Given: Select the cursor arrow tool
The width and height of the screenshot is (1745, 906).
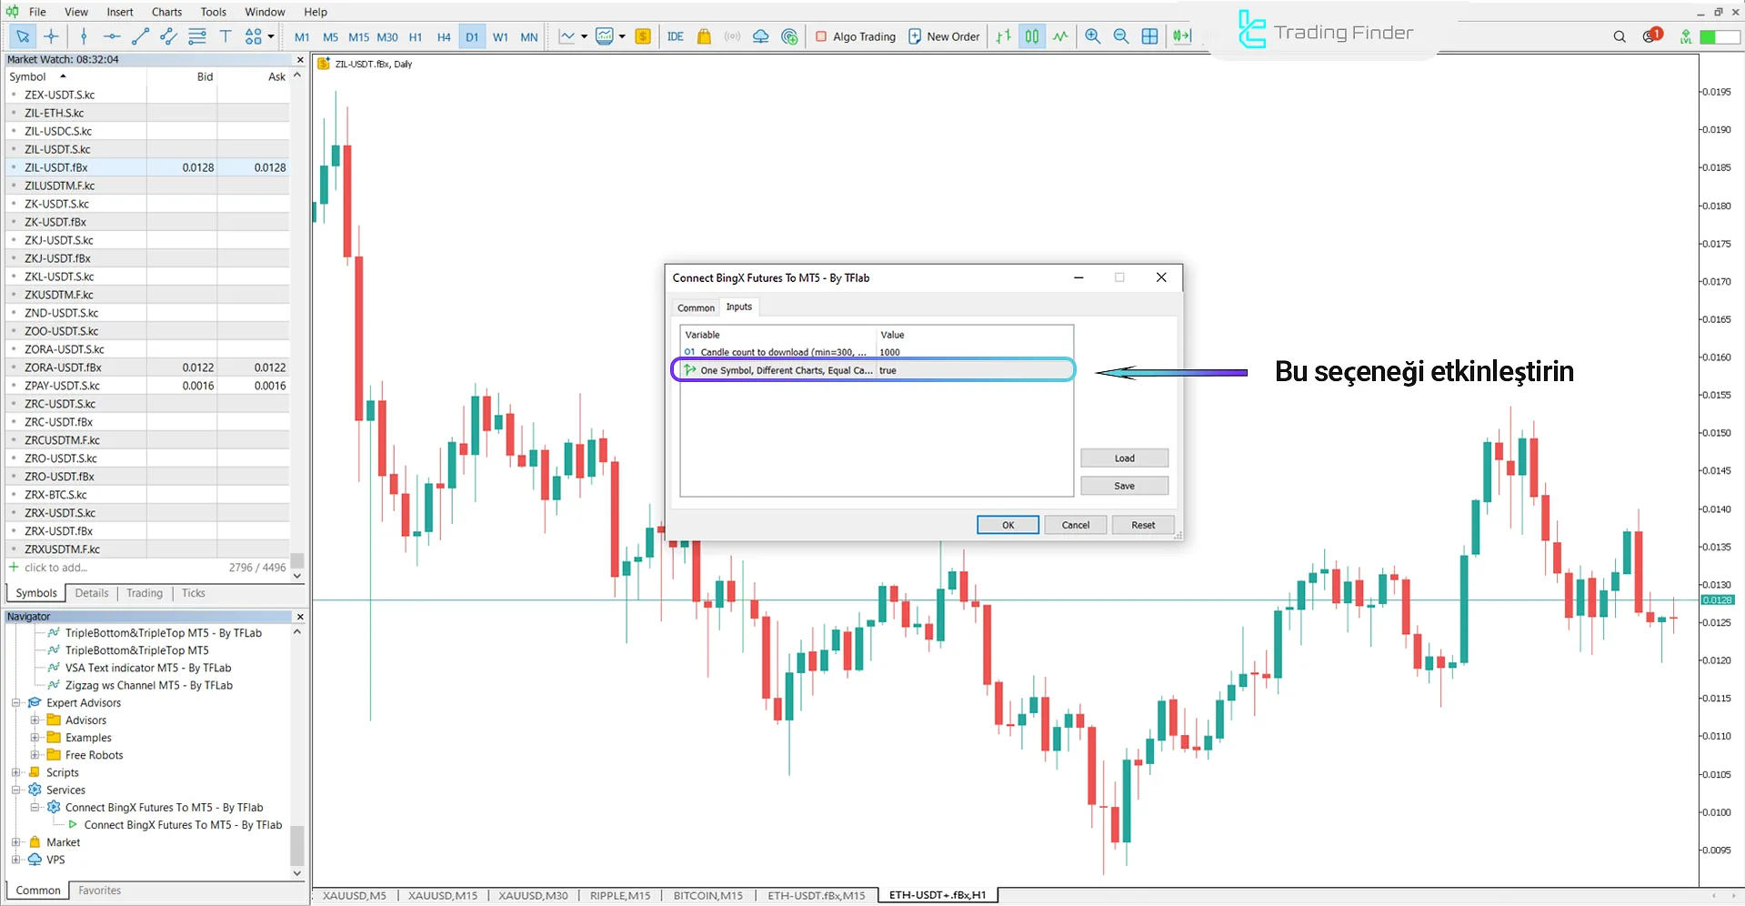Looking at the screenshot, I should (x=23, y=36).
